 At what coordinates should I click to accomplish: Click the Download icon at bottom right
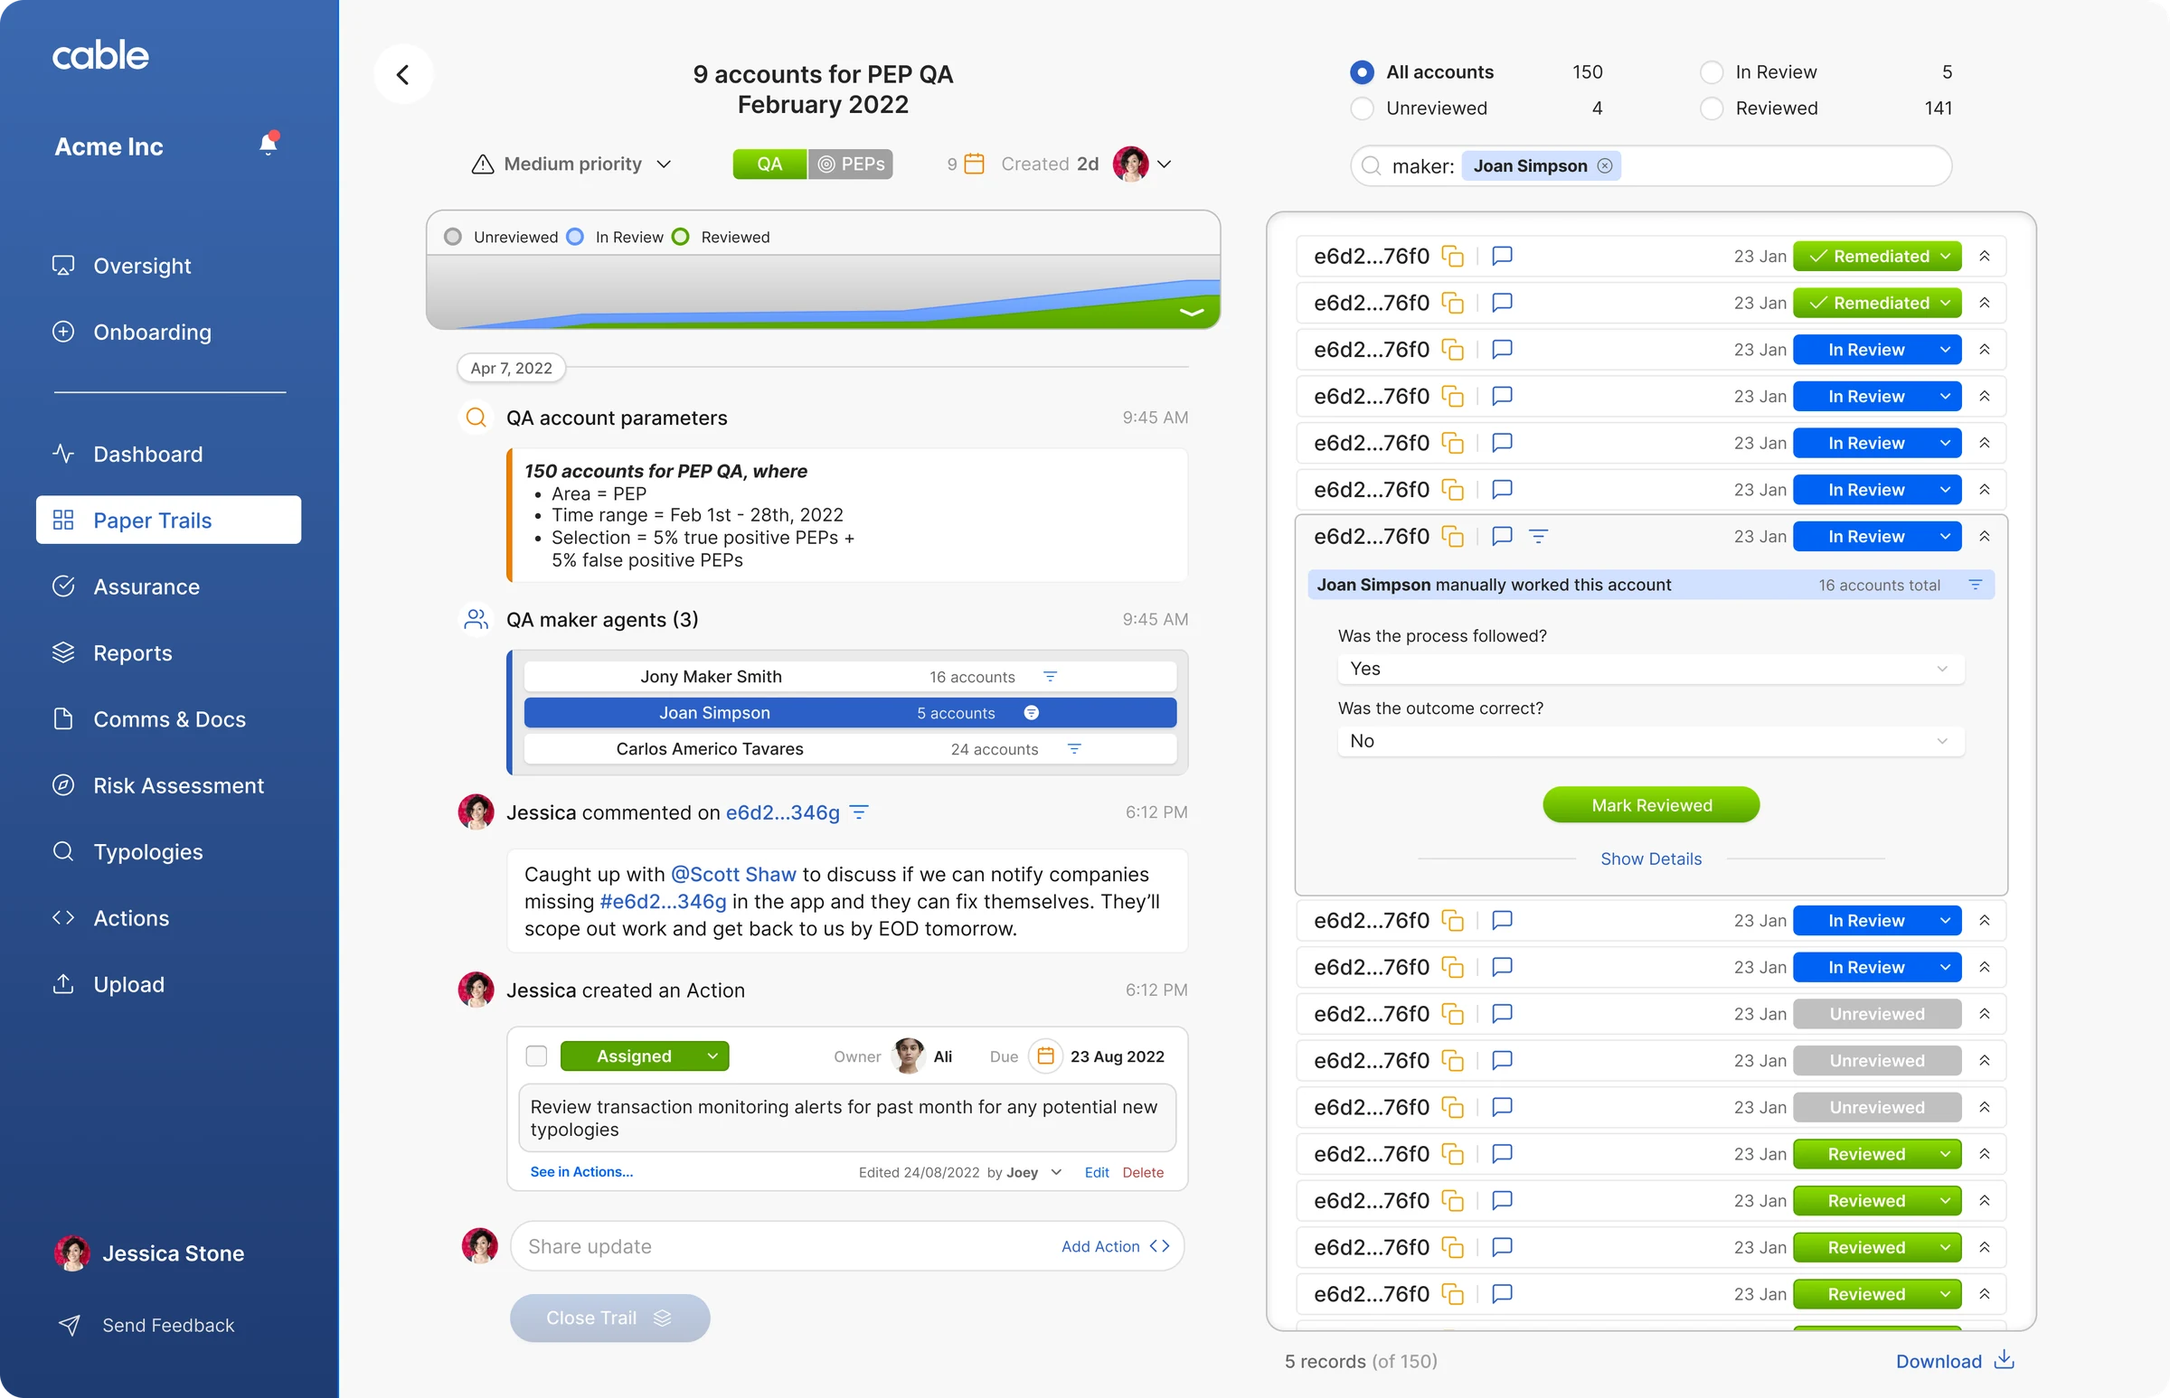click(x=2005, y=1360)
